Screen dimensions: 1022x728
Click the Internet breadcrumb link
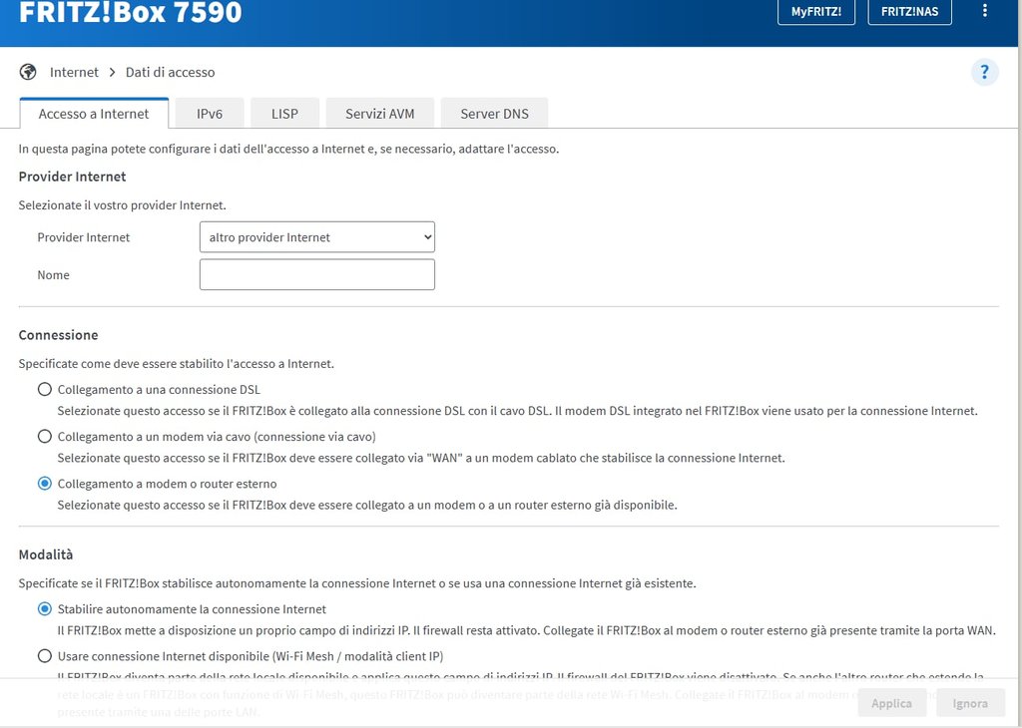tap(74, 72)
